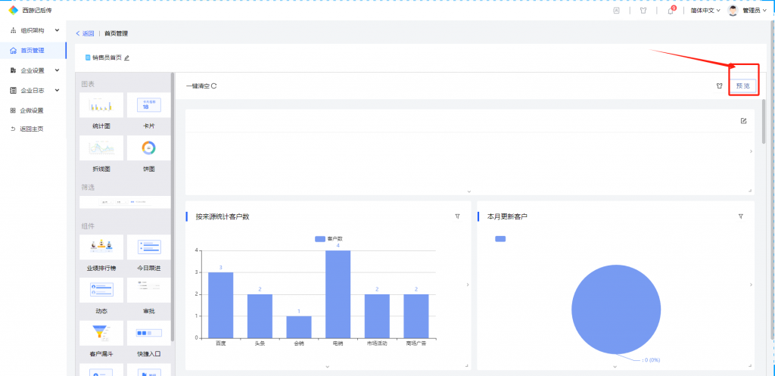
Task: Select the 今日跟进 component
Action: (149, 247)
